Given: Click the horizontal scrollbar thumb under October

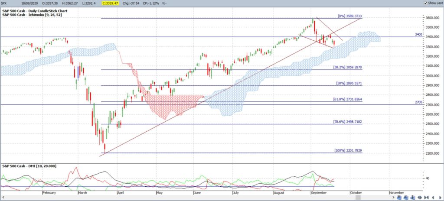Looking at the screenshot, I should click(x=359, y=197).
